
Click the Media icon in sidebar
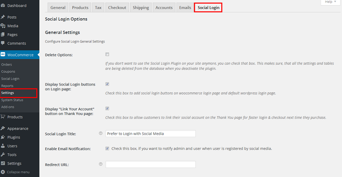3,26
